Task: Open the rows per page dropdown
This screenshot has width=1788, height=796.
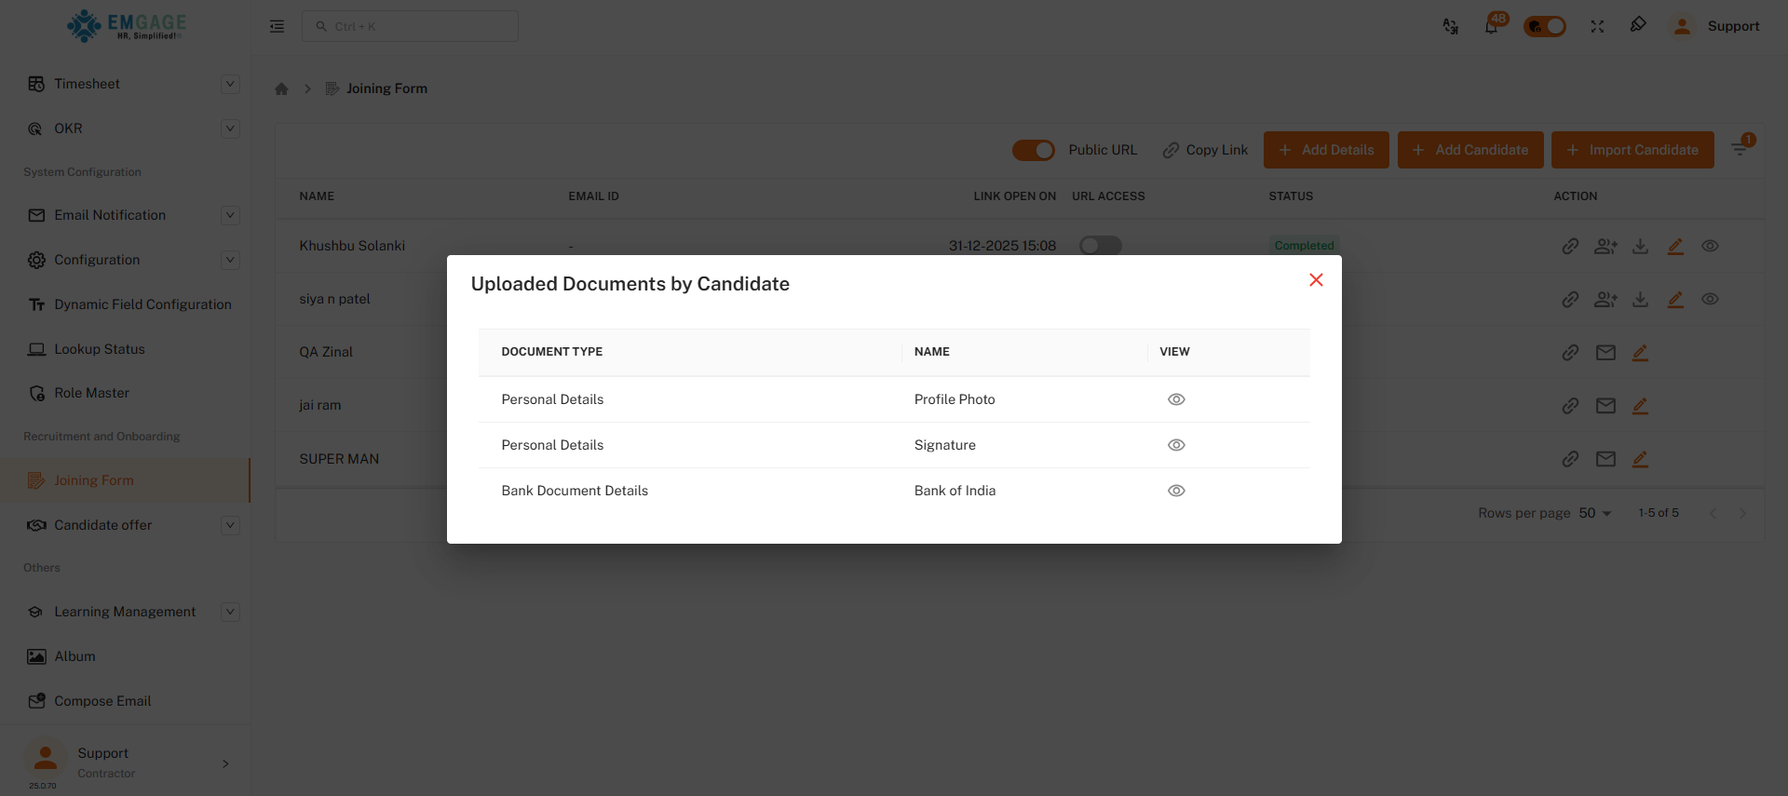Action: [1595, 513]
